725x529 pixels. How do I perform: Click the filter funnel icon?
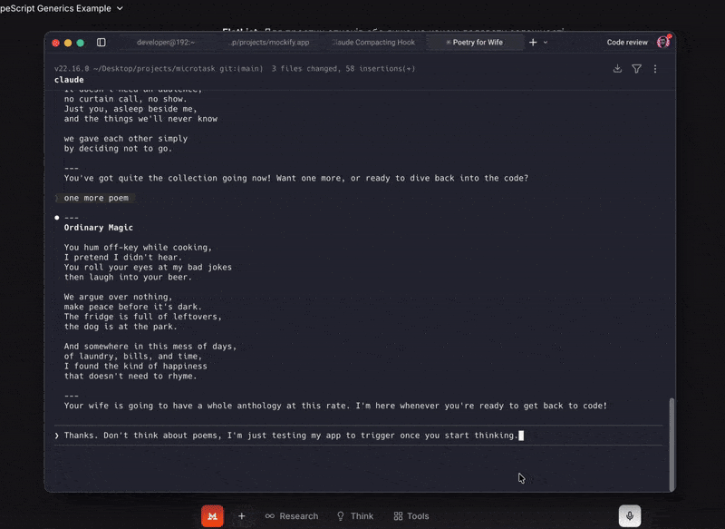(636, 69)
